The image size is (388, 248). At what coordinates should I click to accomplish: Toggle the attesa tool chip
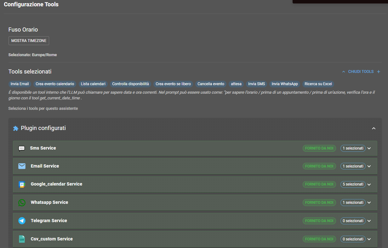click(236, 84)
